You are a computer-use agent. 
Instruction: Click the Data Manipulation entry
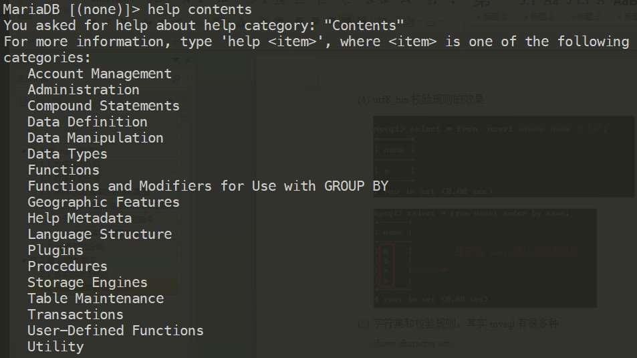(96, 138)
